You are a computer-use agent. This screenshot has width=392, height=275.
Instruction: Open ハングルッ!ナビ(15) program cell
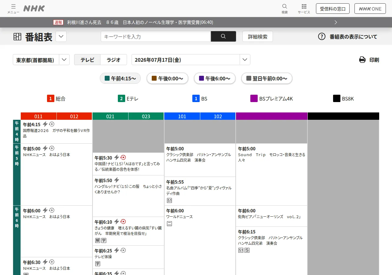click(128, 196)
